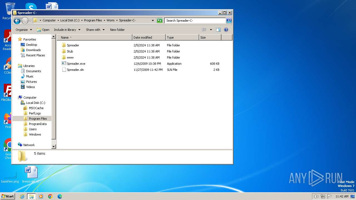Launch Internet Explorer from taskbar
Image resolution: width=356 pixels, height=200 pixels.
point(22,196)
